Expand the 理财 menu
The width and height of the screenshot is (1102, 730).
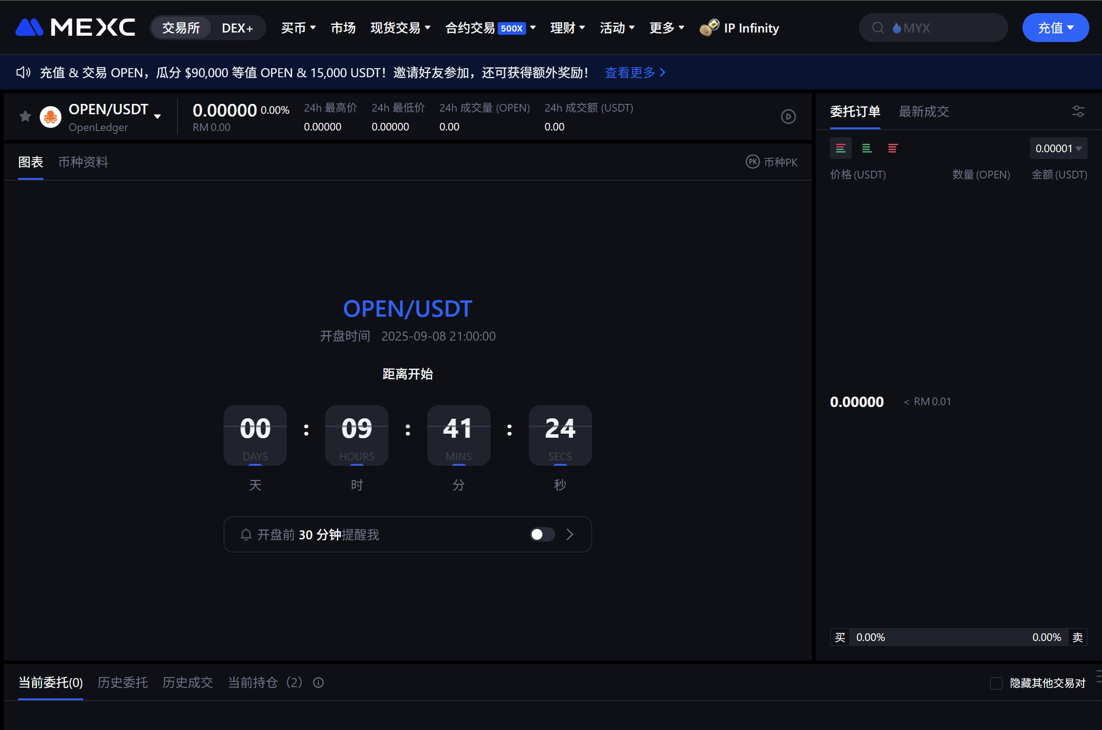pyautogui.click(x=567, y=28)
